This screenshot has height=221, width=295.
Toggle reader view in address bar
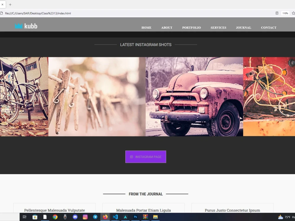pos(277,13)
